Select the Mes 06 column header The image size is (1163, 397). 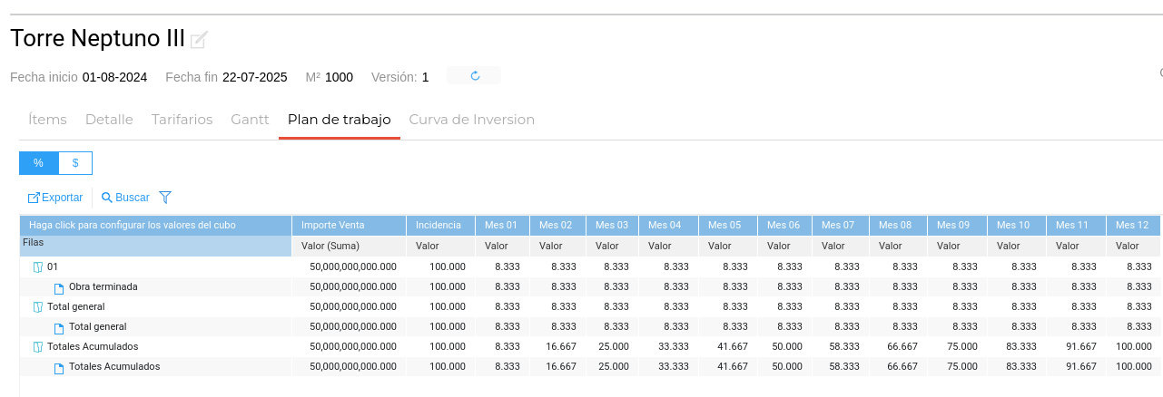pos(783,225)
